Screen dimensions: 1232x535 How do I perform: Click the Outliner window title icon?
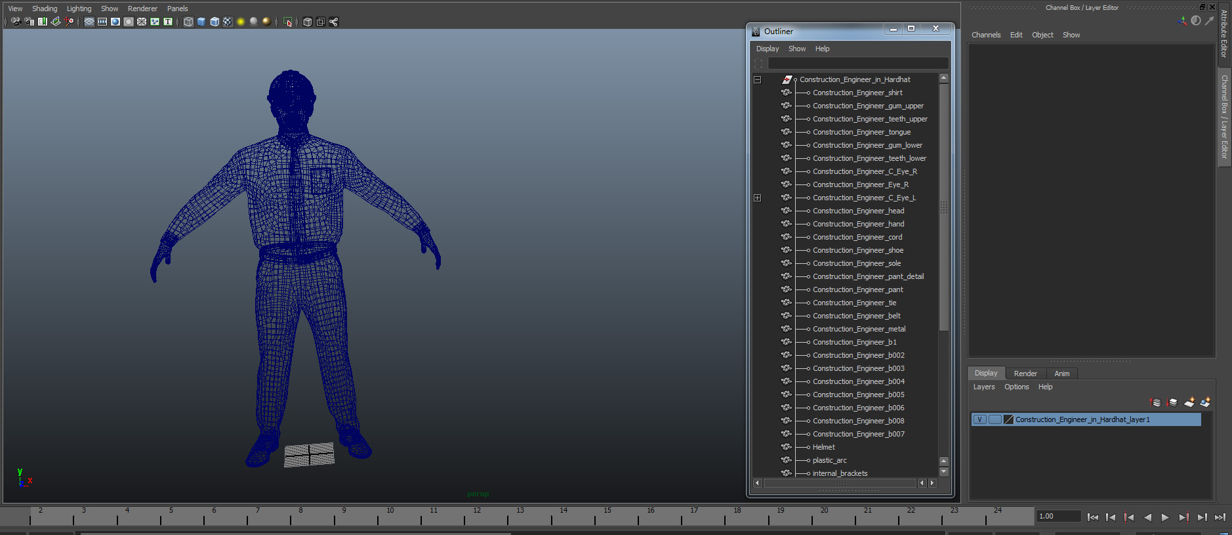756,32
